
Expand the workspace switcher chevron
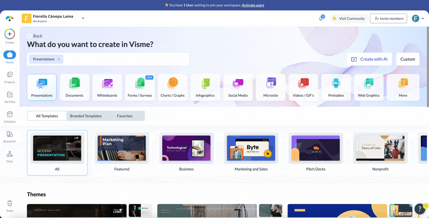[x=83, y=18]
